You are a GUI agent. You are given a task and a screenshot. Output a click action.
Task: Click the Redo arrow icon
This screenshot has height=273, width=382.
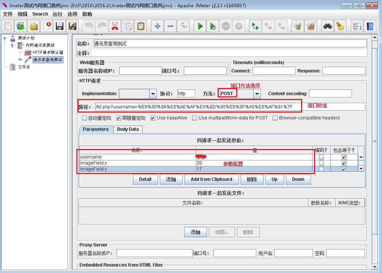click(x=102, y=26)
